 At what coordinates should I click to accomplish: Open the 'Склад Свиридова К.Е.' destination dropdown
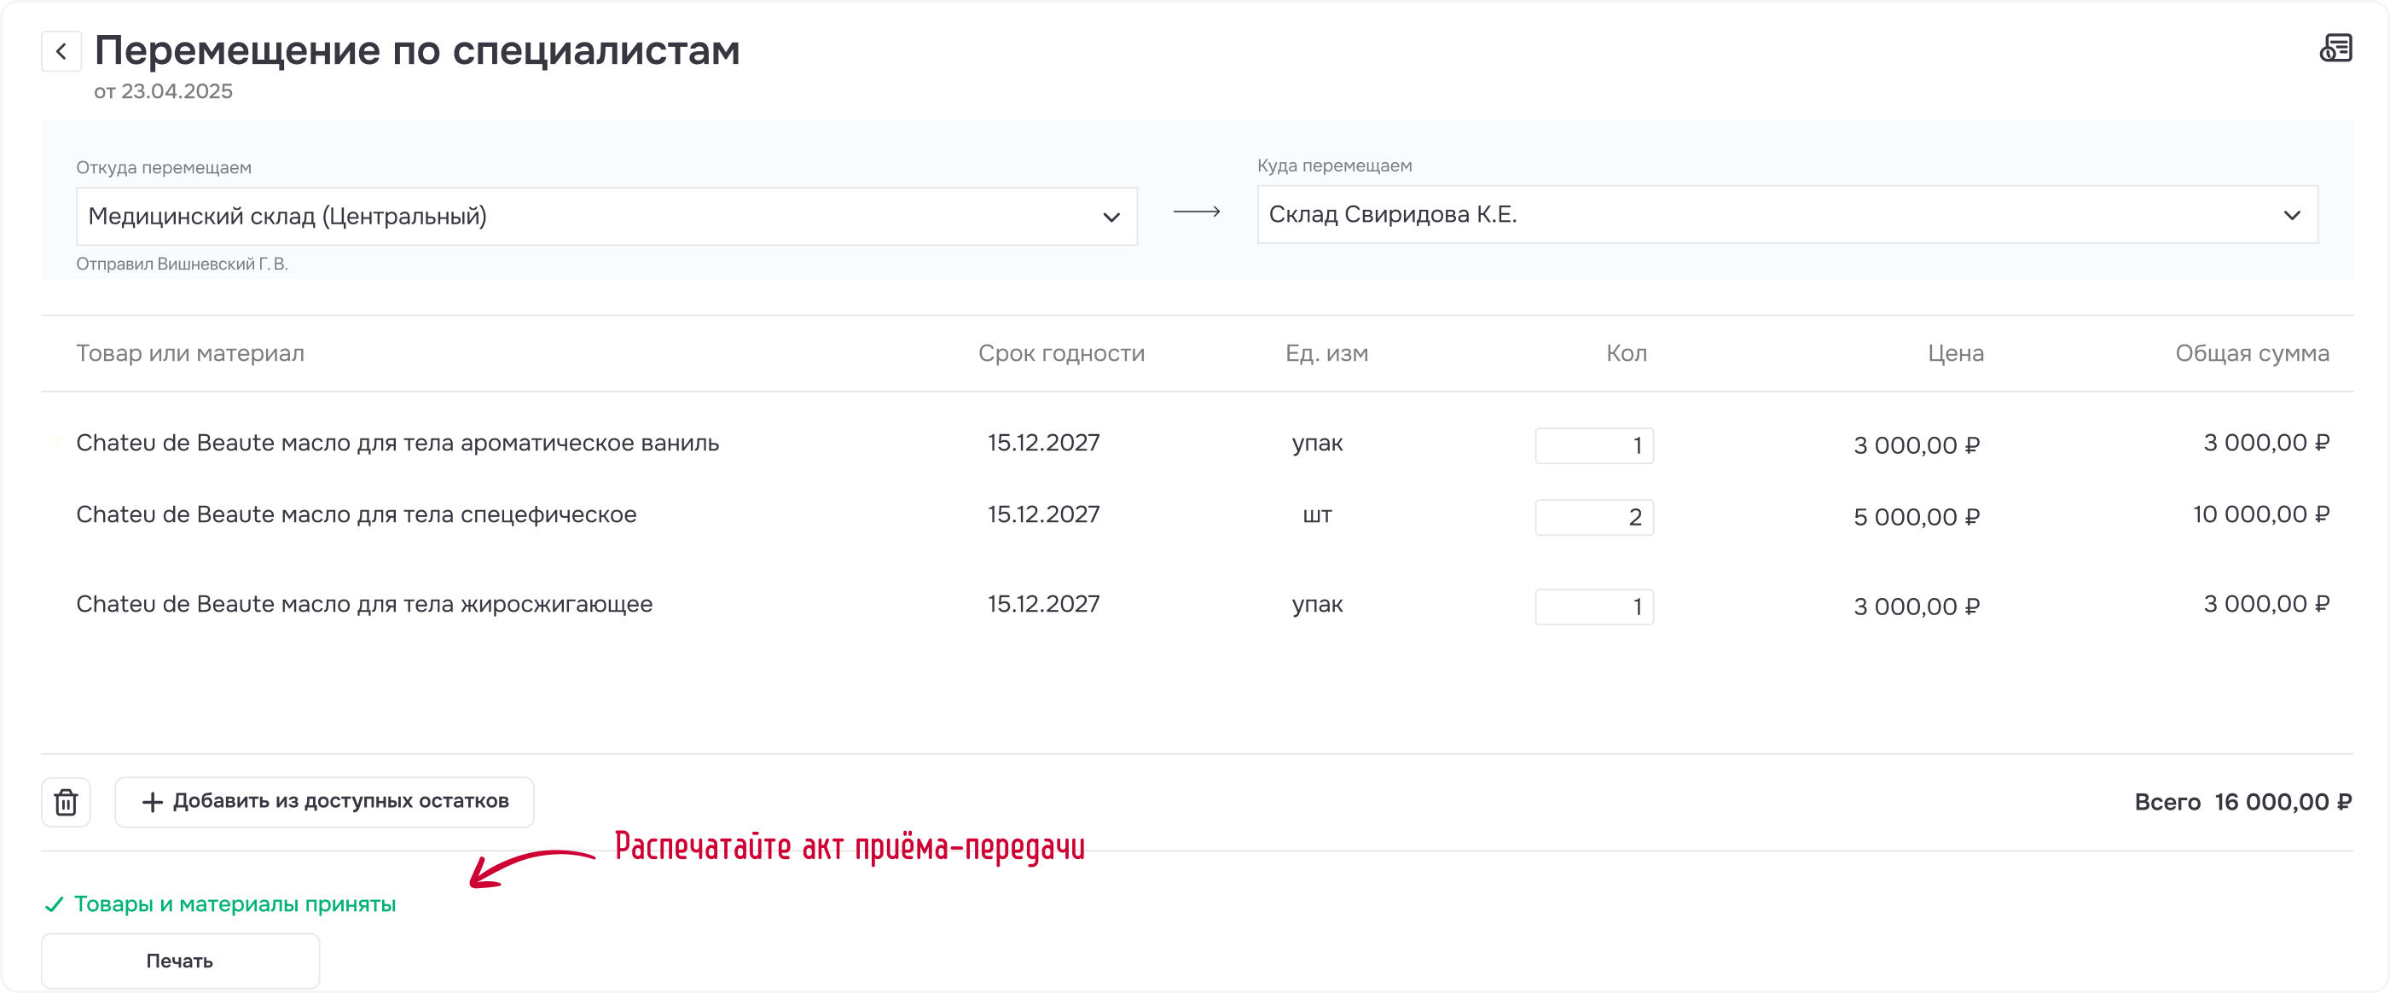pyautogui.click(x=1787, y=214)
